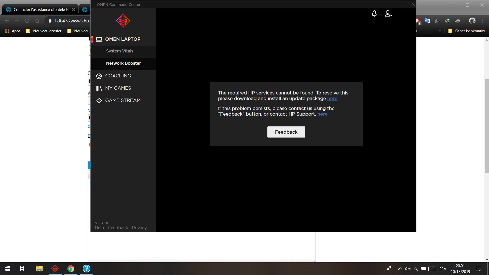Open Apps bookmarks shortcut
The image size is (489, 275).
pos(12,31)
